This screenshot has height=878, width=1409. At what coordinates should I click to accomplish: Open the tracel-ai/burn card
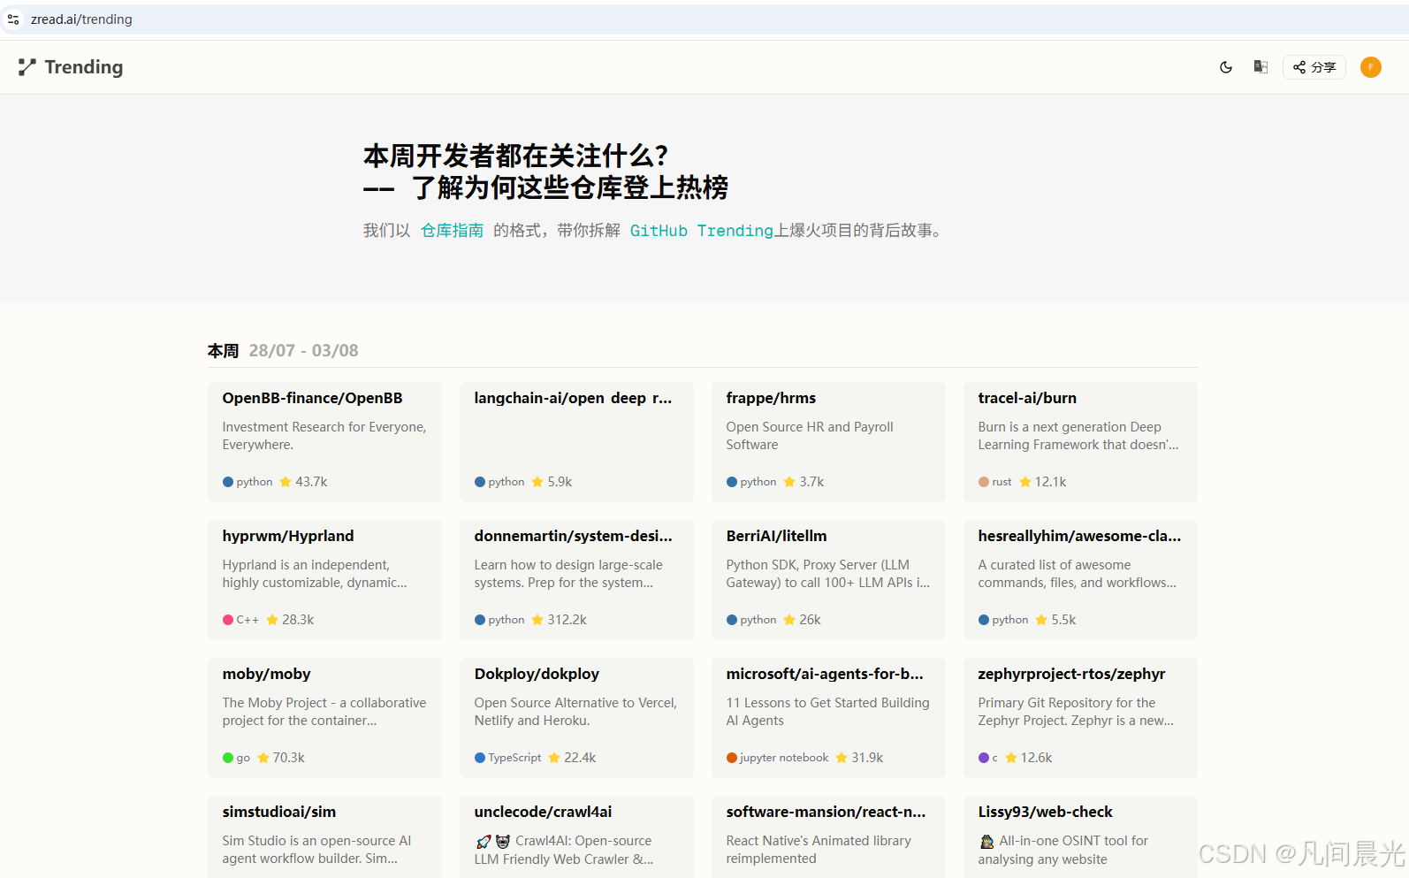1080,442
